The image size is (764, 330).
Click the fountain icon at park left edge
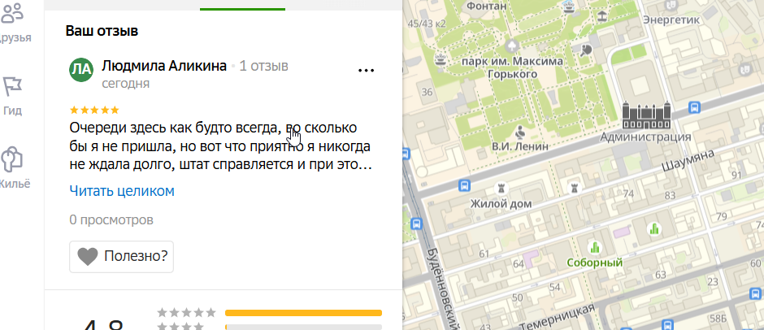(x=441, y=59)
